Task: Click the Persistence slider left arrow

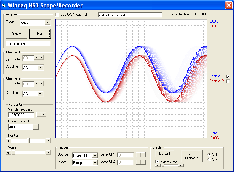Action: [x=158, y=165]
